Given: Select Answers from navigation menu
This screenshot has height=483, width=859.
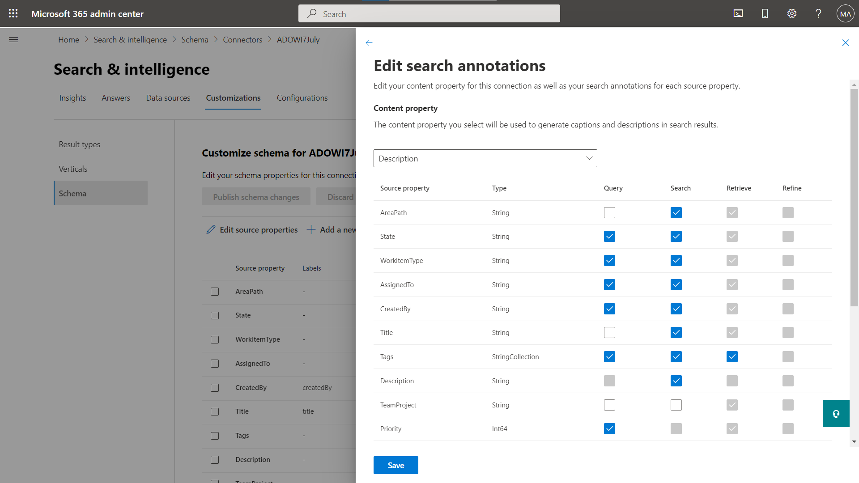Looking at the screenshot, I should coord(115,97).
